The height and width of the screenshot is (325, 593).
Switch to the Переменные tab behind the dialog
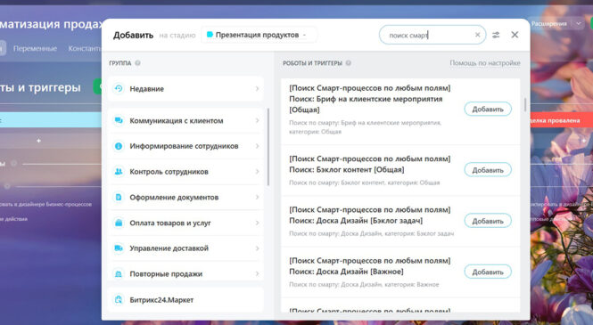pos(35,48)
